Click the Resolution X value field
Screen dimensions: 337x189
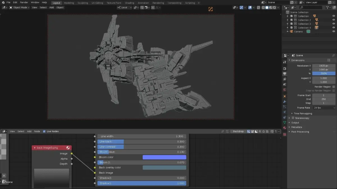tap(324, 66)
